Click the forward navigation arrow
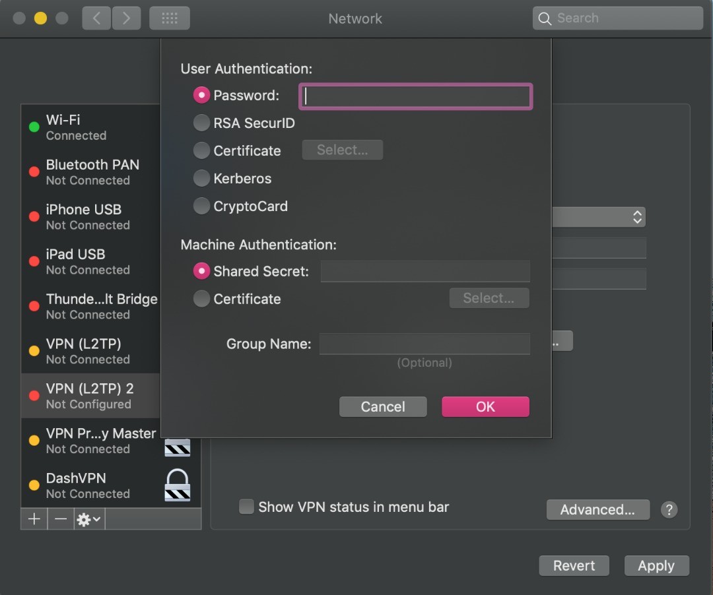Image resolution: width=713 pixels, height=595 pixels. click(126, 18)
